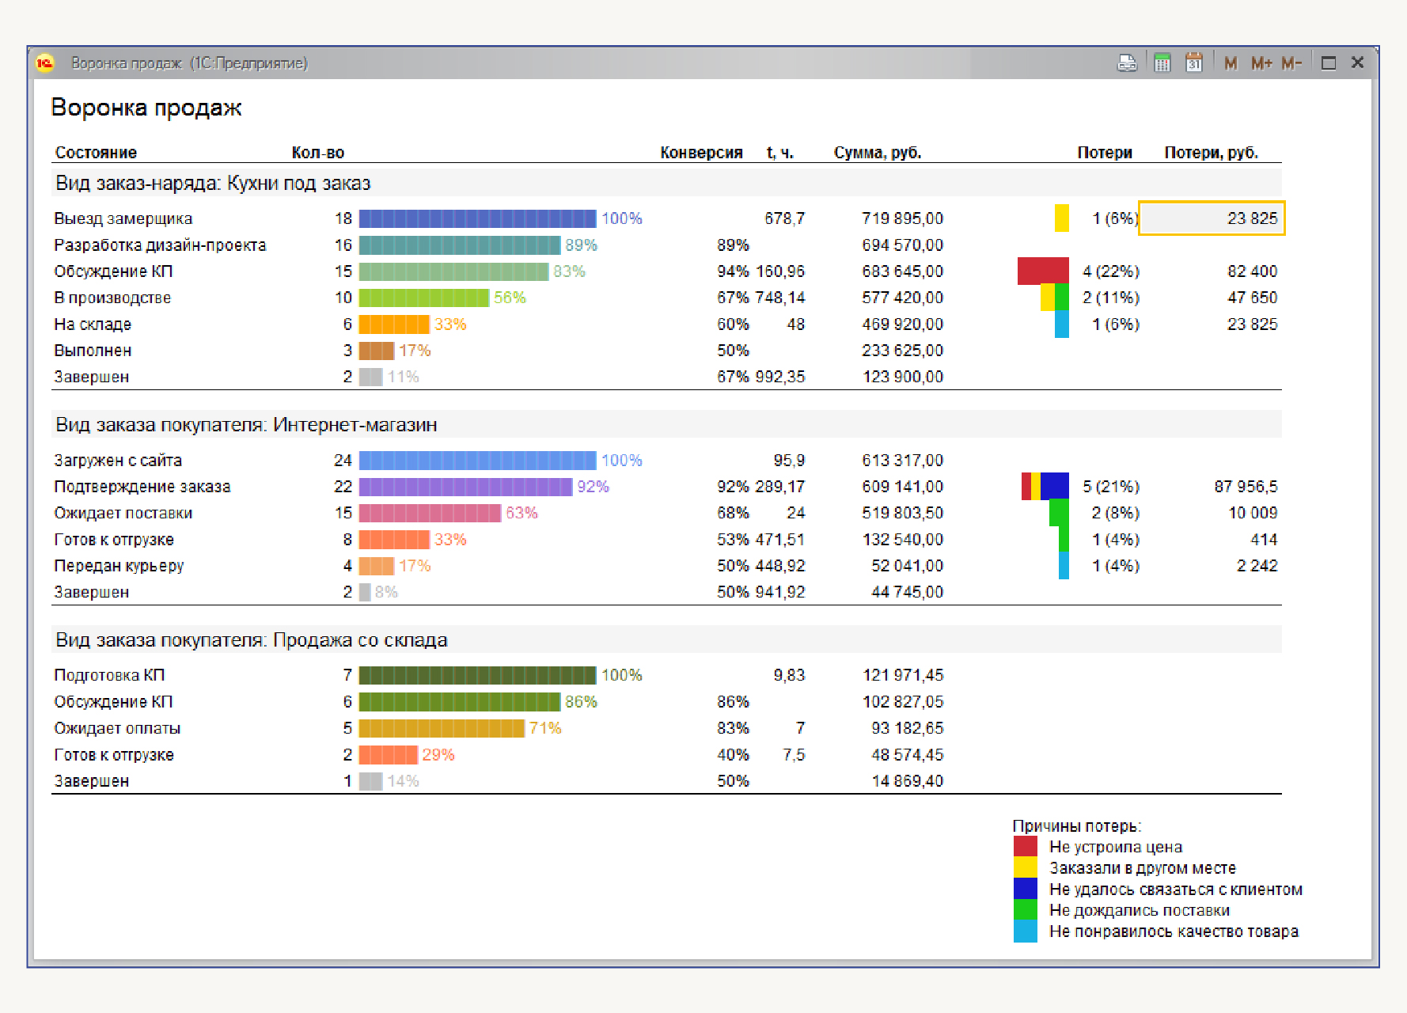The image size is (1407, 1013).
Task: Click red swatch for Не устроила цена
Action: pos(1025,847)
